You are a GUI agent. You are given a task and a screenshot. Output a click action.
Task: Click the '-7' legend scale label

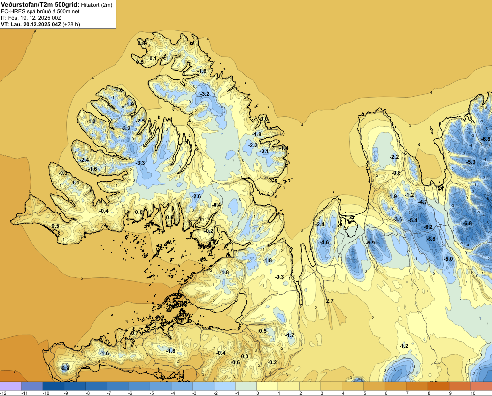[109, 393]
